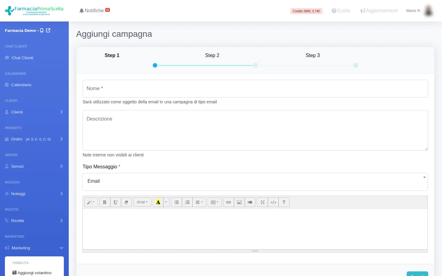Click the FarmaciaPrimaScelta logo
Viewport: 442px width, 276px height.
34,10
